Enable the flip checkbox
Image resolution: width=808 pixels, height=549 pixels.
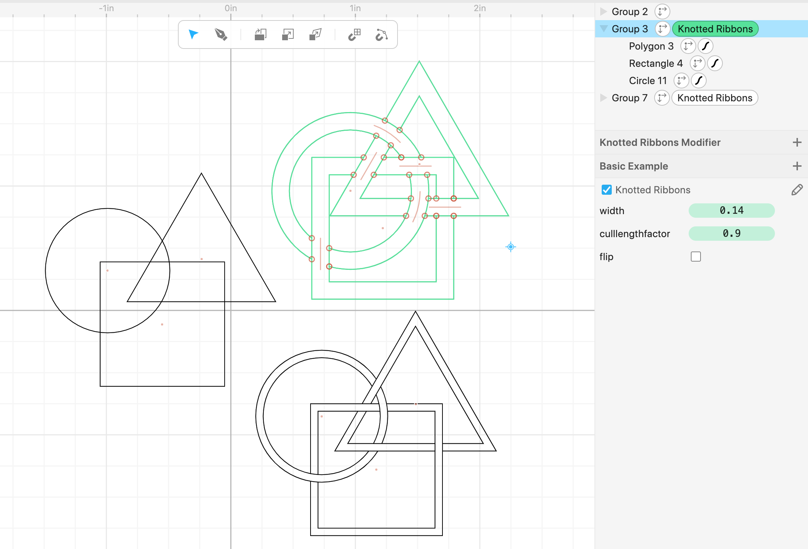point(696,257)
